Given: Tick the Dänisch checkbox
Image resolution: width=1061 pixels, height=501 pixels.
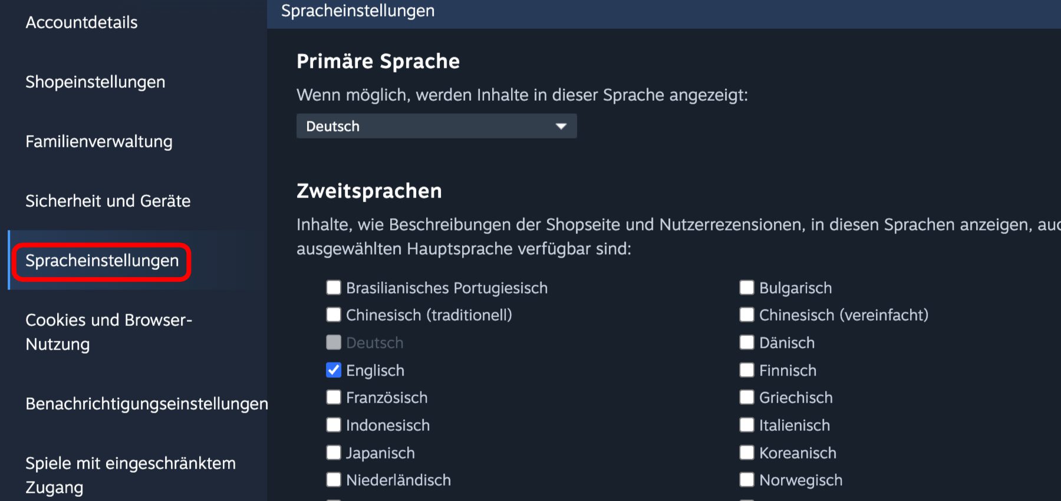Looking at the screenshot, I should tap(747, 342).
